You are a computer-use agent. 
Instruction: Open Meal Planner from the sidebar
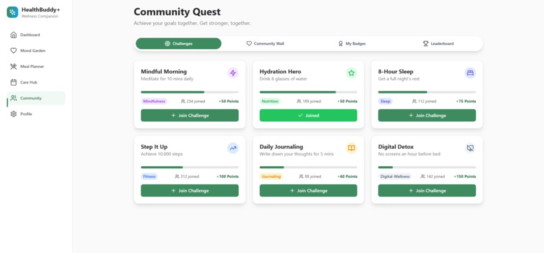click(x=36, y=67)
